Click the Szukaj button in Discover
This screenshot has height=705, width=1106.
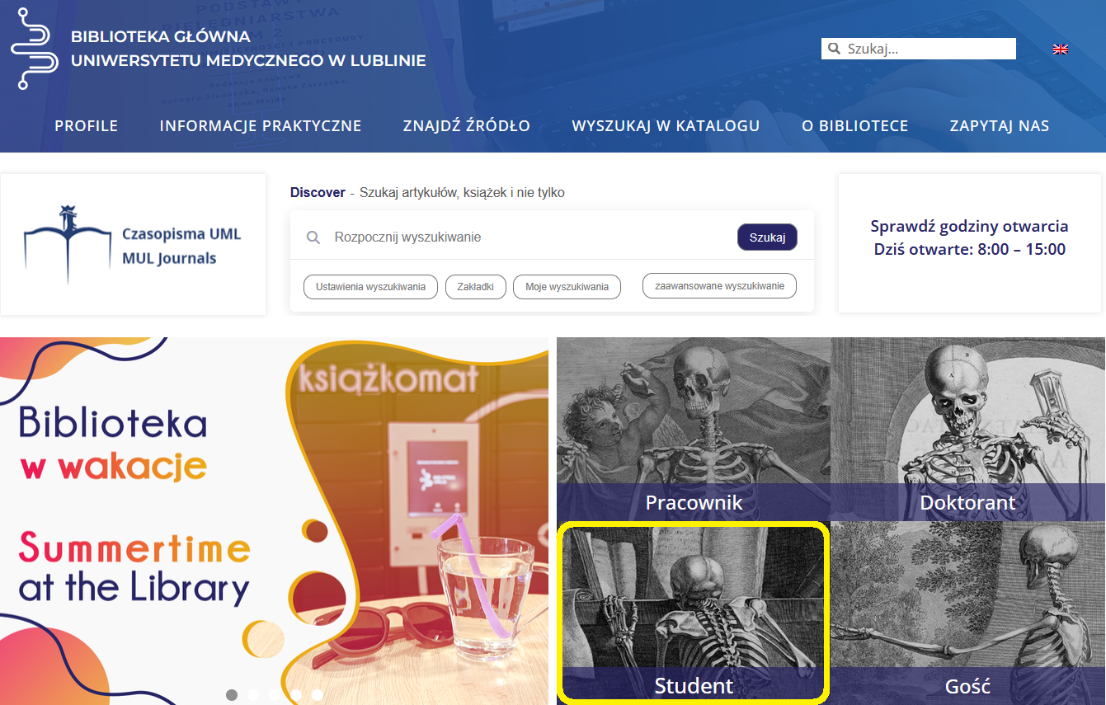tap(767, 237)
